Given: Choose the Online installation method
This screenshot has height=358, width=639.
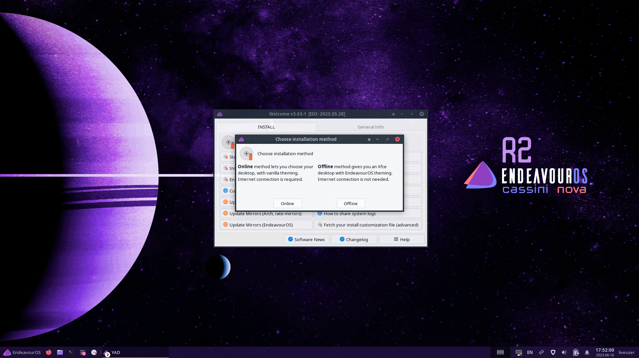Looking at the screenshot, I should (x=288, y=203).
